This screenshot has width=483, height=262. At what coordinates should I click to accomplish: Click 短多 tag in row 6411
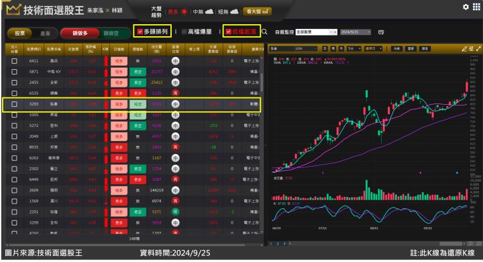[119, 61]
